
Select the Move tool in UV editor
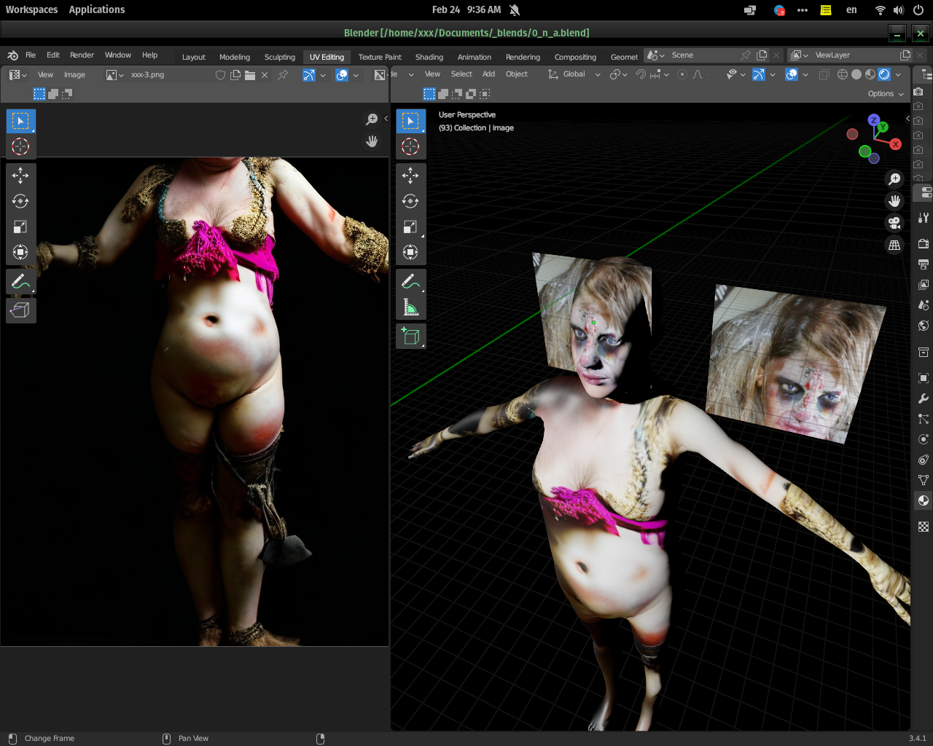[x=20, y=176]
